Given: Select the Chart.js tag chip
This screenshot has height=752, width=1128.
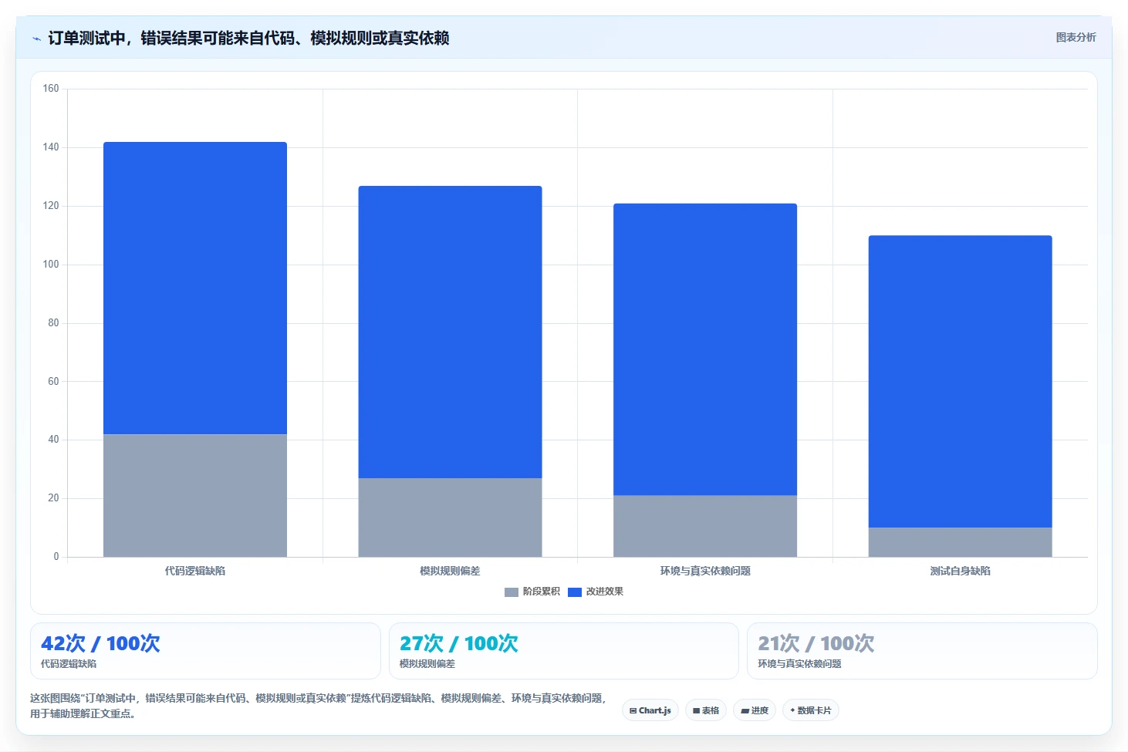Looking at the screenshot, I should (x=650, y=710).
